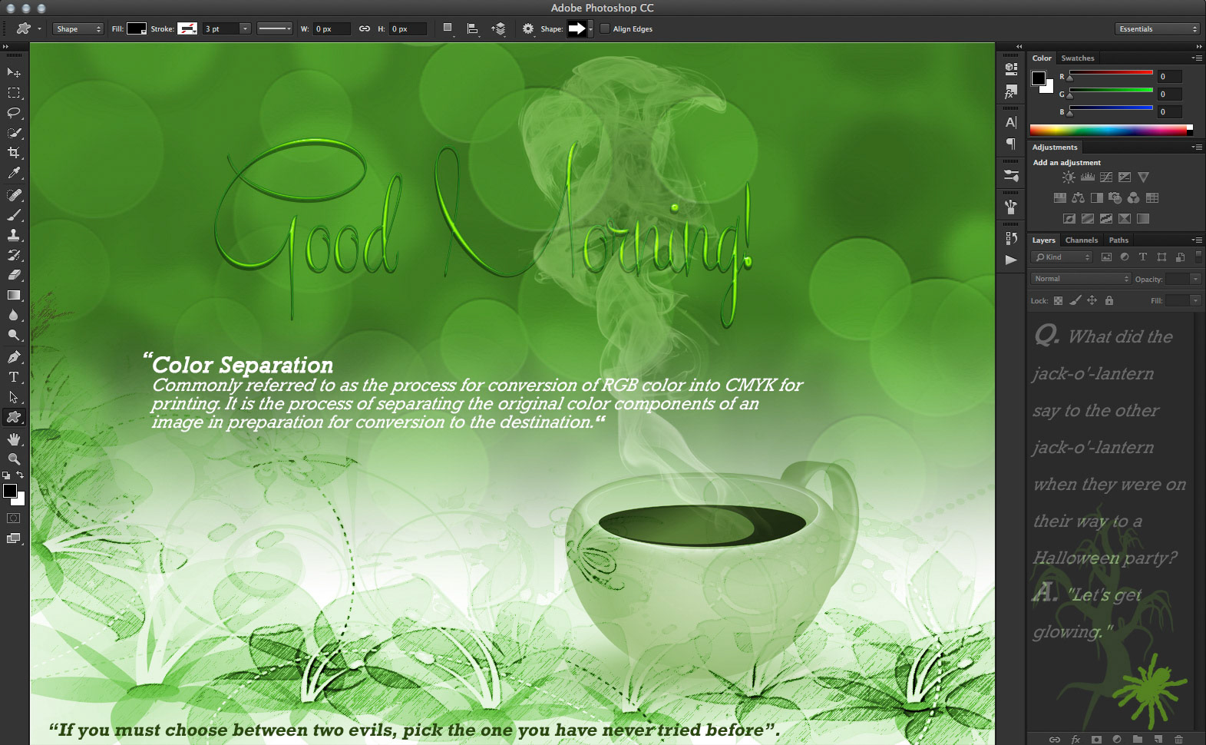Toggle filter for type layers

(x=1143, y=257)
